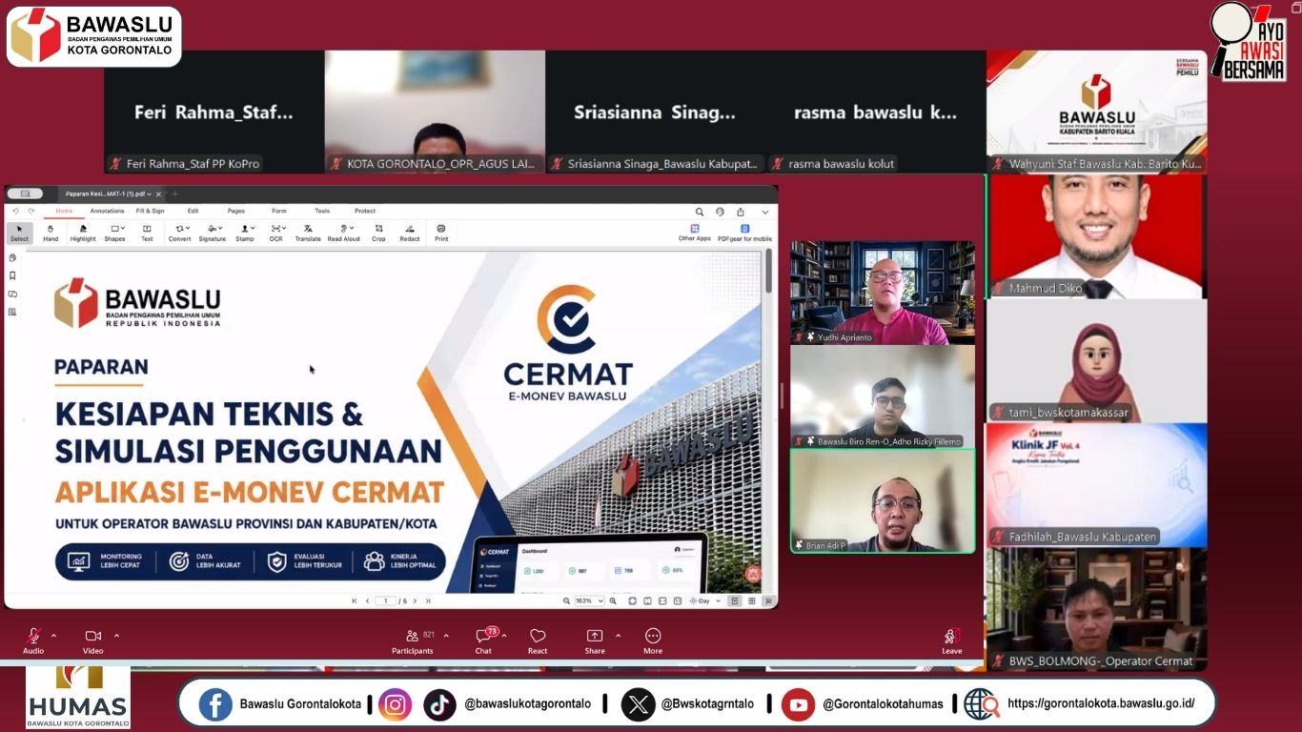Enable single page view mode
This screenshot has height=732, width=1302.
coord(735,600)
